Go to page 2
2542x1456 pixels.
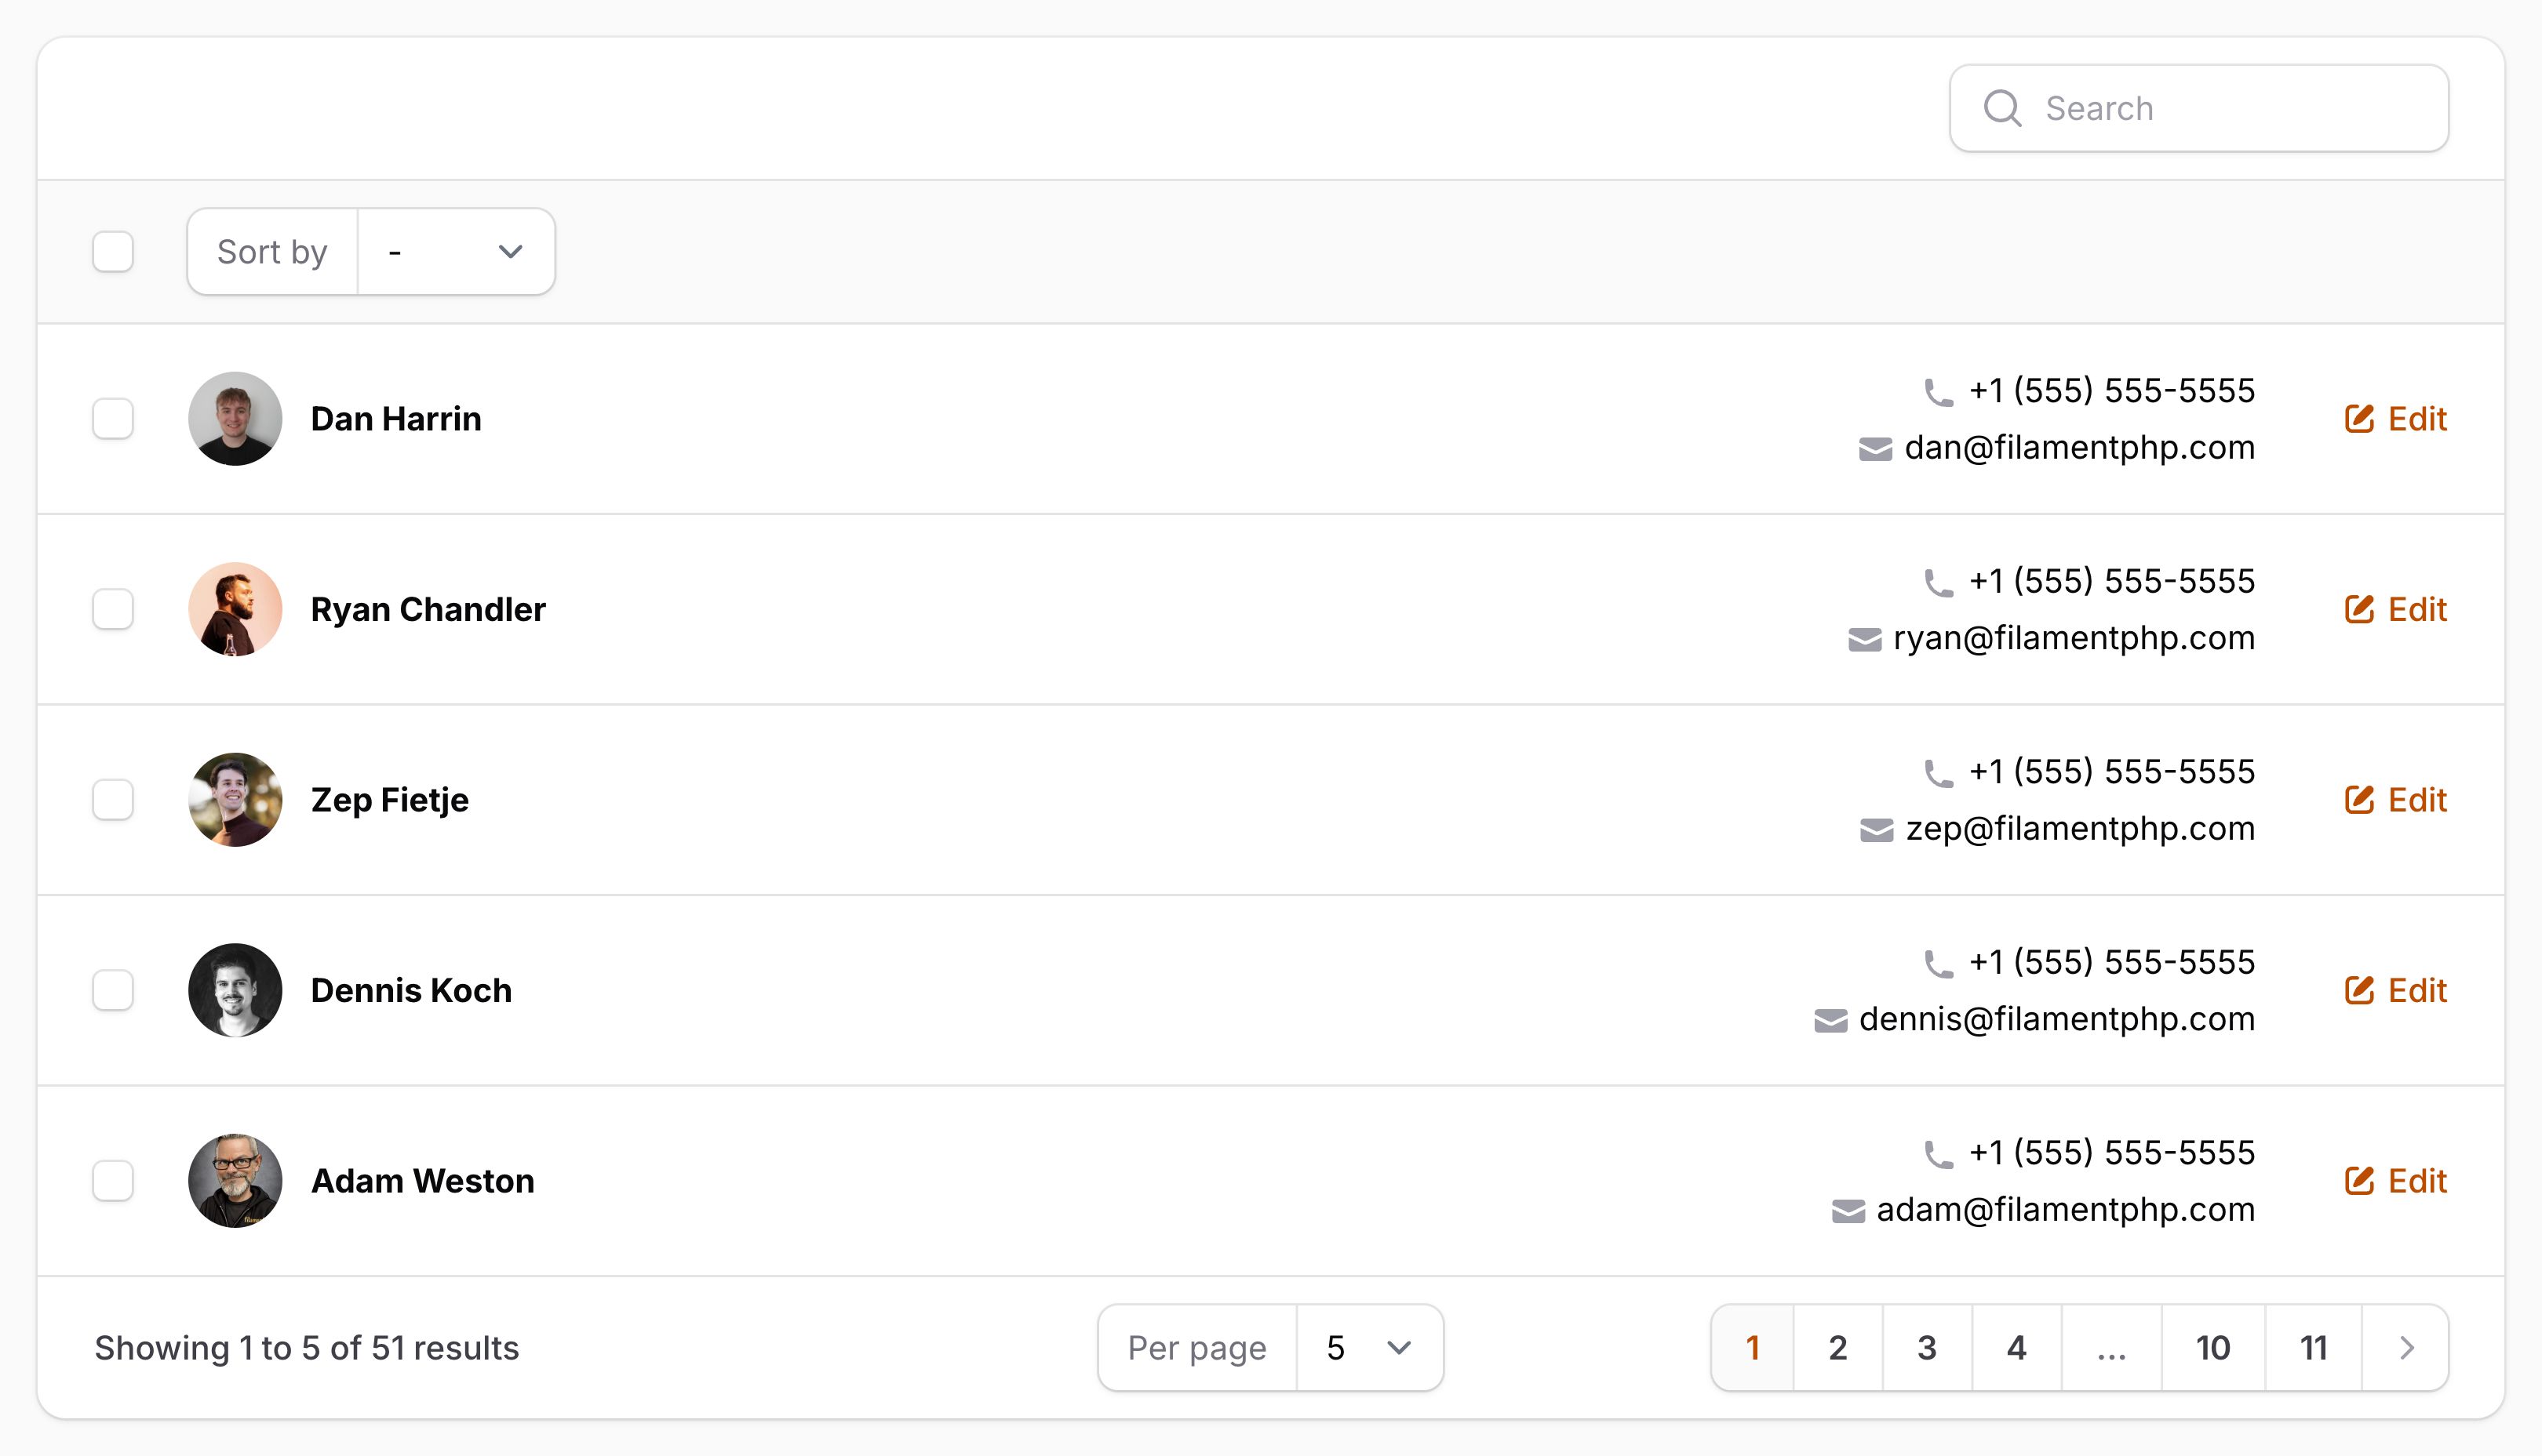(1837, 1348)
